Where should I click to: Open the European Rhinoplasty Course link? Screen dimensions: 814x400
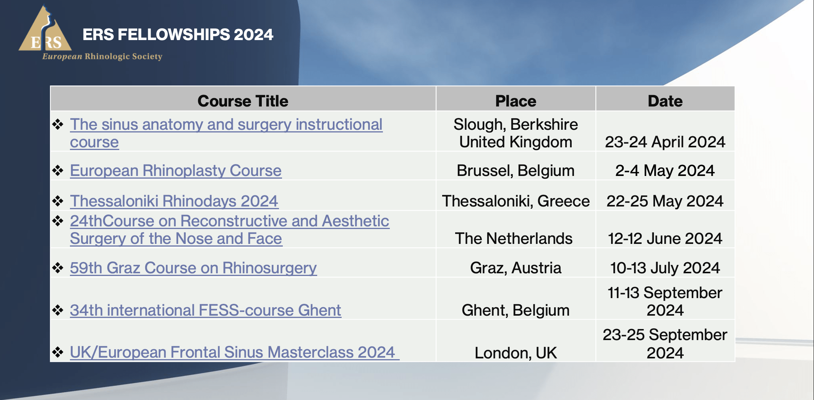(175, 171)
